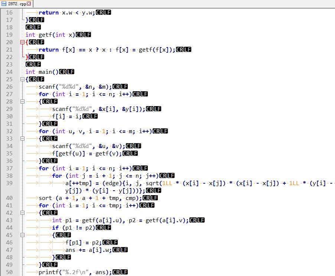
Task: Click the wrapped 'y[j]) * (y[i] - y[j]))};' continuation
Action: pyautogui.click(x=105, y=191)
